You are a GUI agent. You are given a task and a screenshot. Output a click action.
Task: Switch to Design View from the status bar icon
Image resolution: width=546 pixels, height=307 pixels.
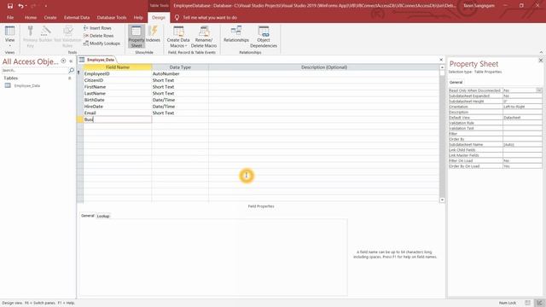[540, 303]
